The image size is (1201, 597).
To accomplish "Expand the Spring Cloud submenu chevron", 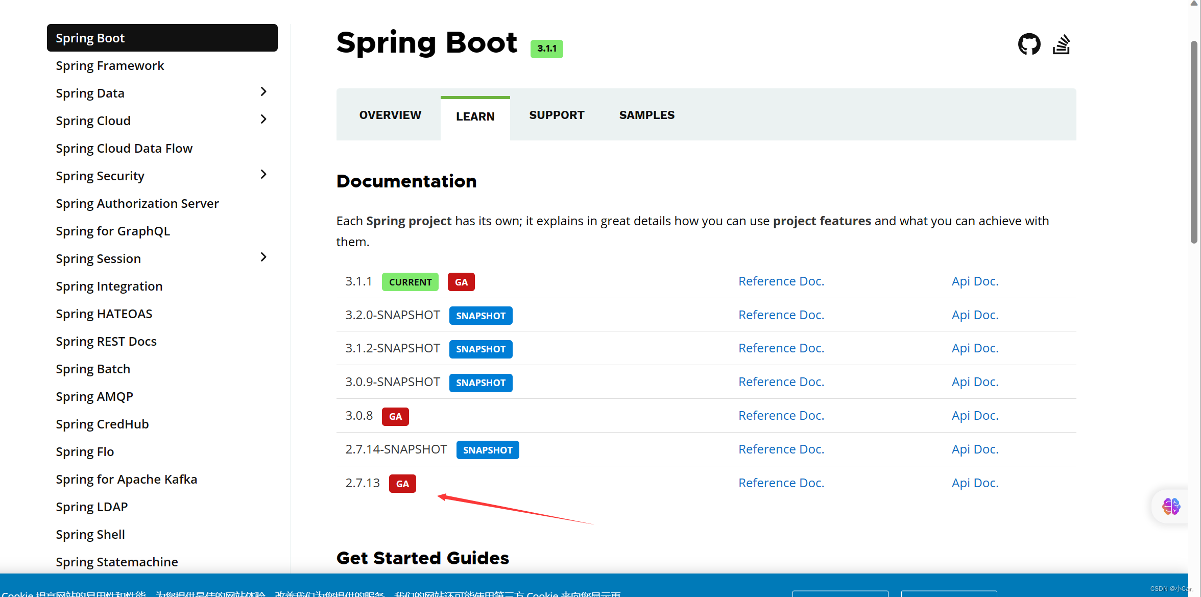I will pyautogui.click(x=263, y=120).
